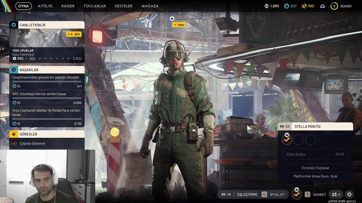Open the level 8 profile badge
362x203 pixels.
pyautogui.click(x=334, y=6)
